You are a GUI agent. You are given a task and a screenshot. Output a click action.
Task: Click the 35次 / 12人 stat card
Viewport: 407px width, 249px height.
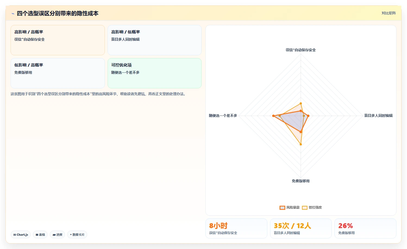click(x=301, y=228)
